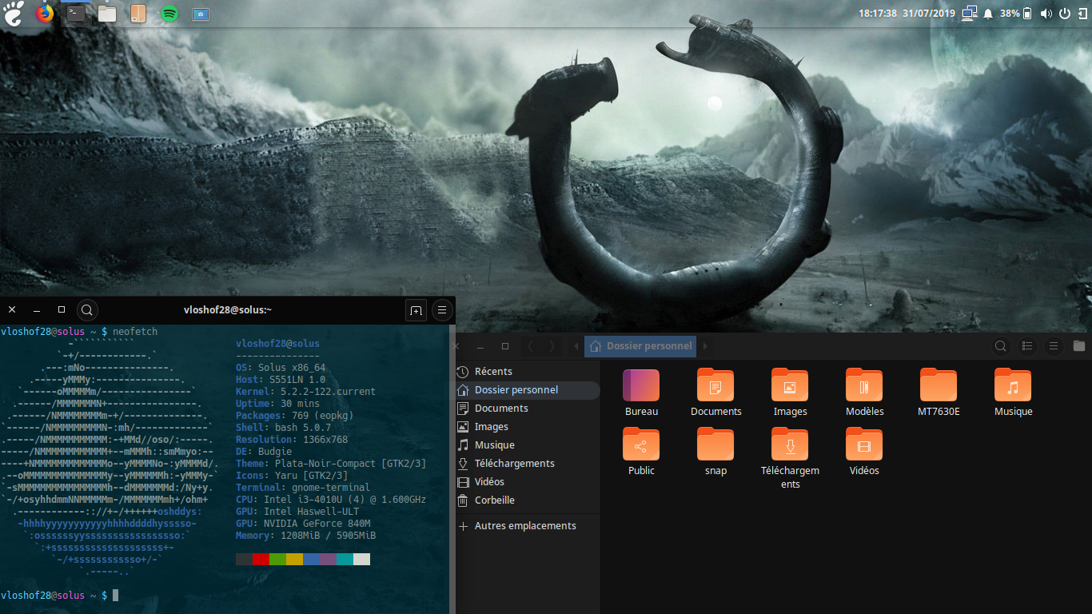Open Corbeille from the sidebar

[x=494, y=500]
